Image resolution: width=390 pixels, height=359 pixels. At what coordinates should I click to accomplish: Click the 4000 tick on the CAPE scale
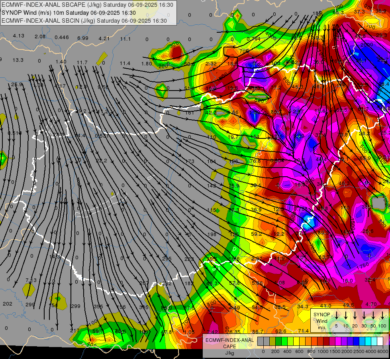point(371,351)
